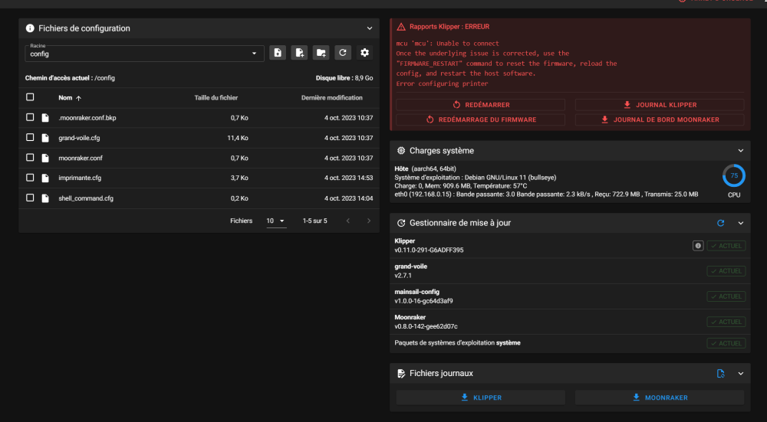The width and height of the screenshot is (767, 422).
Task: Check the box for grand-voile.cfg
Action: point(30,138)
